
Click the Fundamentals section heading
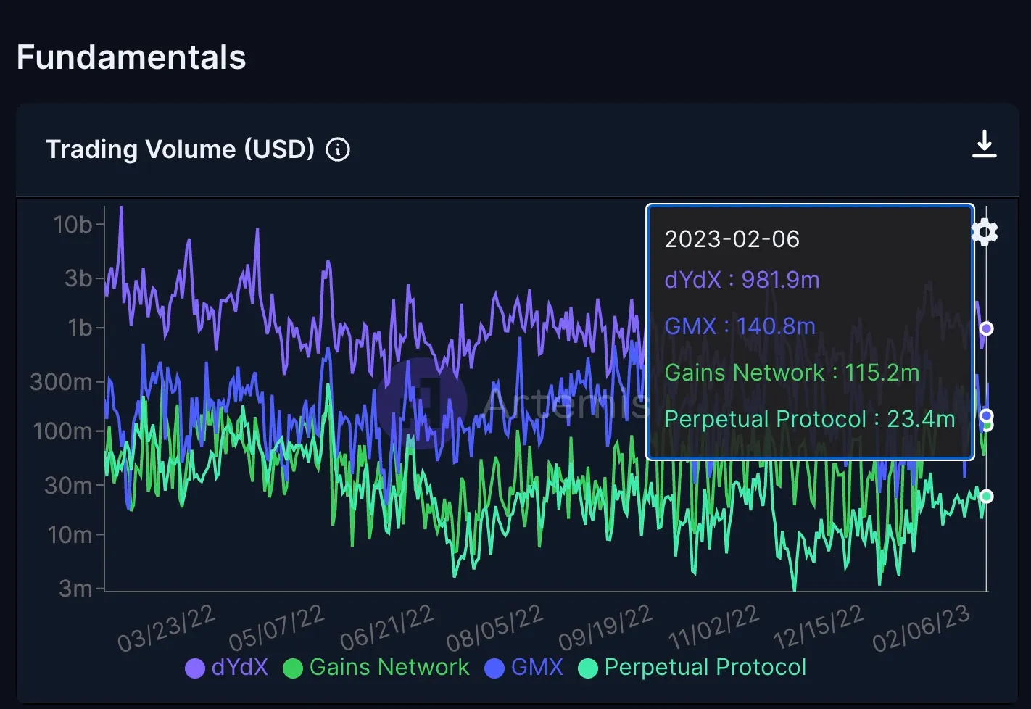click(x=131, y=57)
